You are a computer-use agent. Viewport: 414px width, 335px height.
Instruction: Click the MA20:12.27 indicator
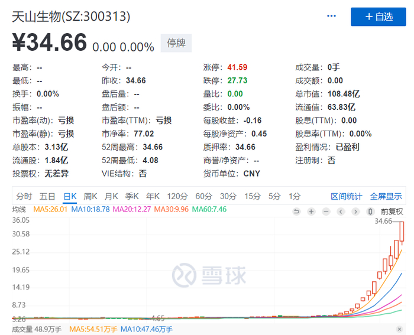(x=132, y=209)
